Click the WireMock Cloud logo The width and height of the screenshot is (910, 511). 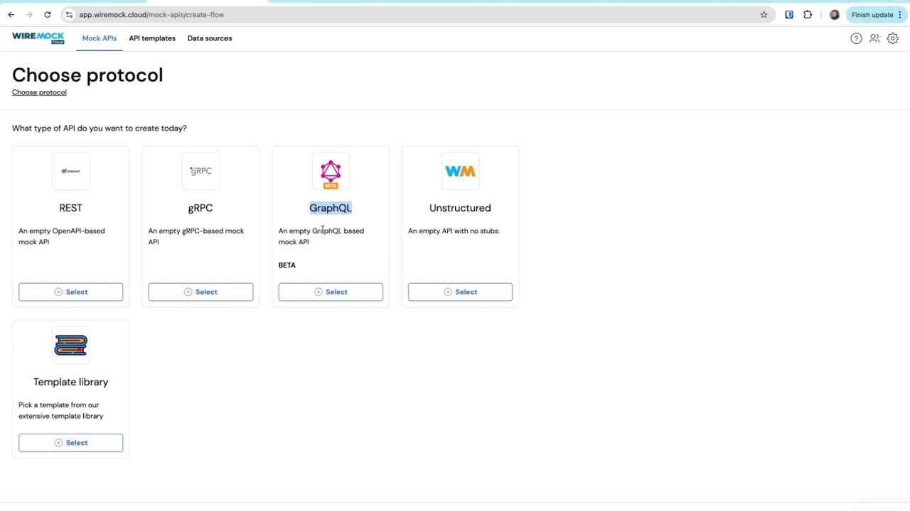tap(38, 38)
